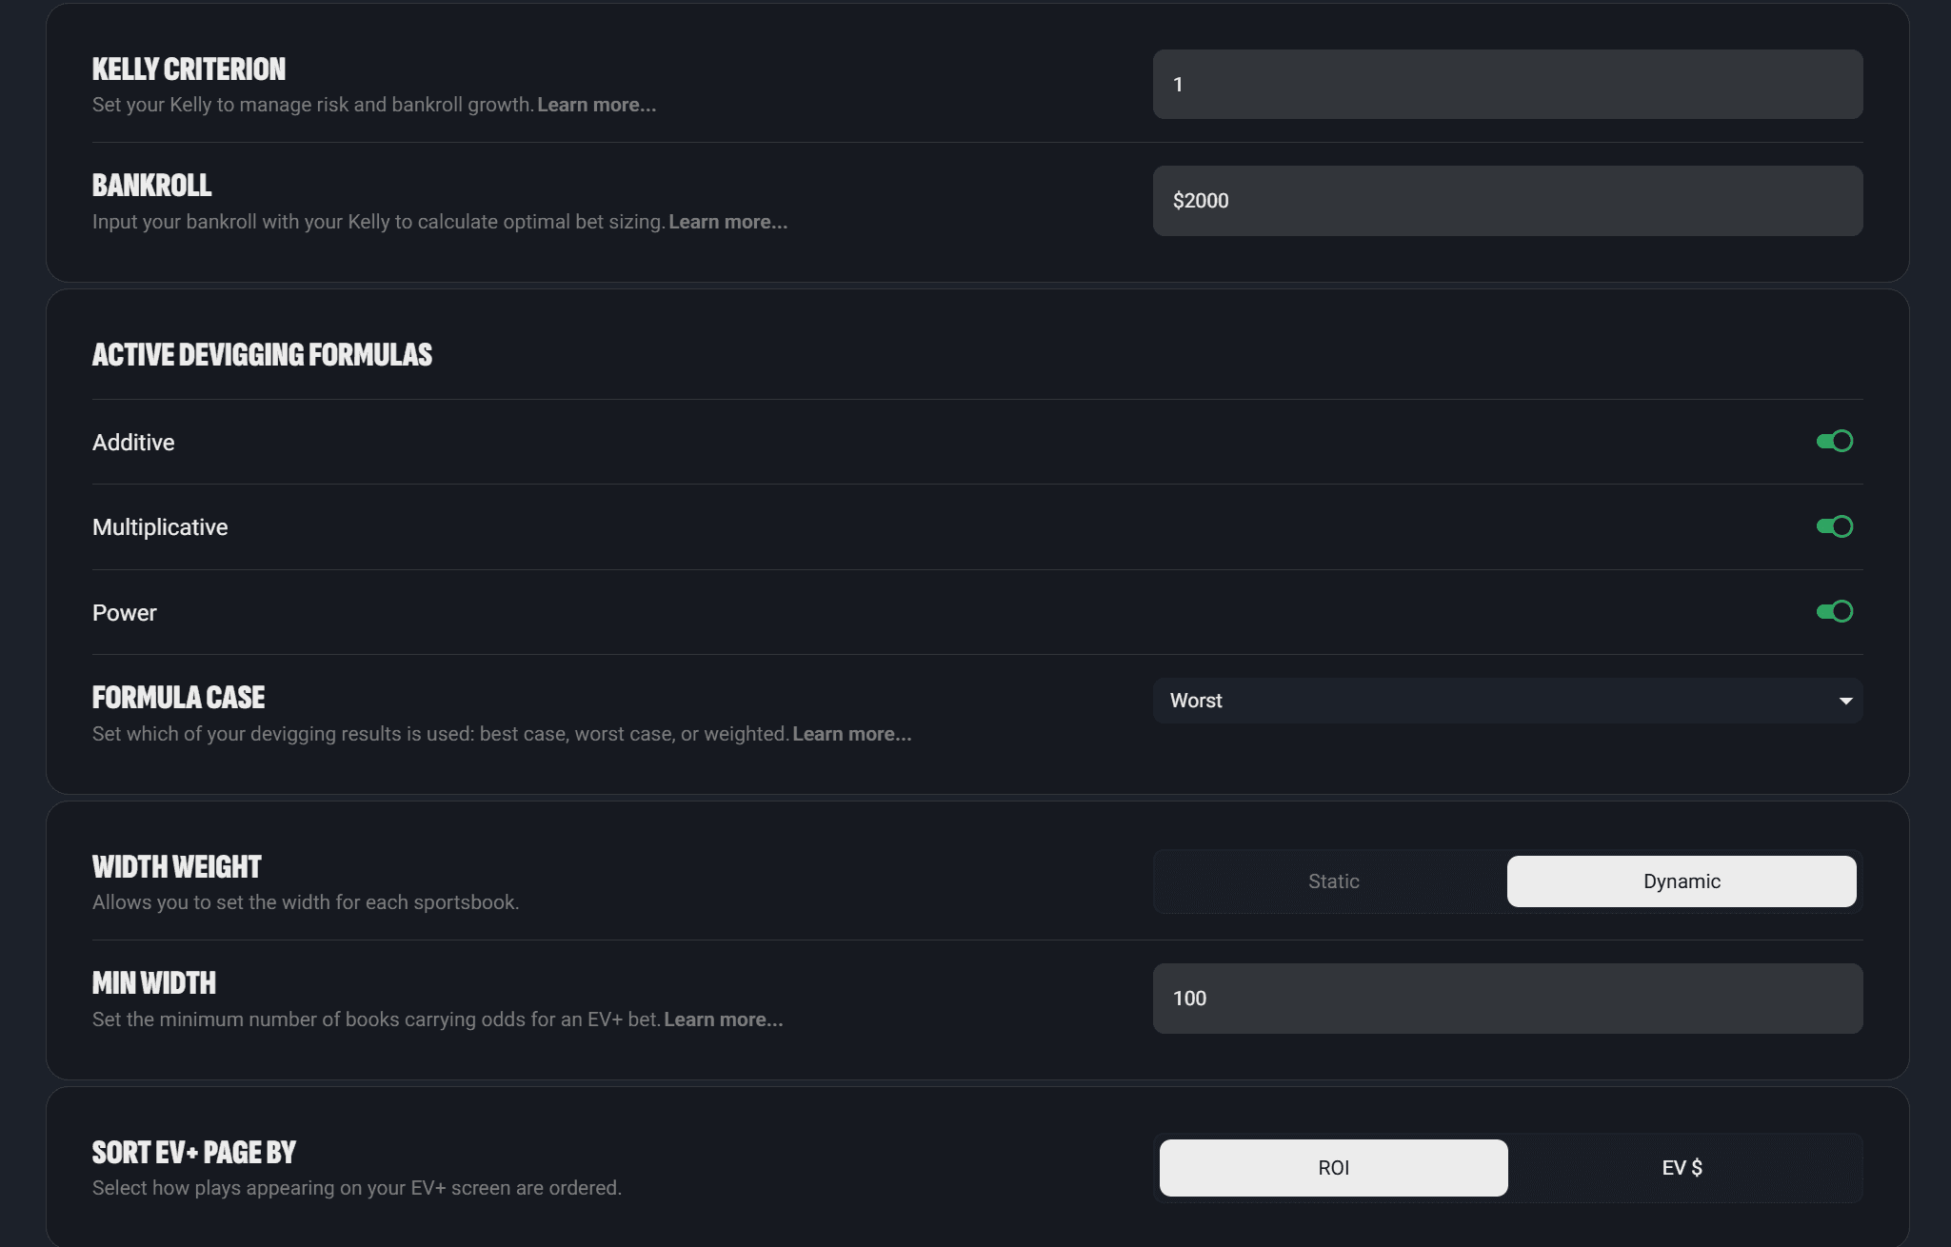Click the Active Devigging Formulas heading
This screenshot has height=1247, width=1951.
pyautogui.click(x=262, y=355)
